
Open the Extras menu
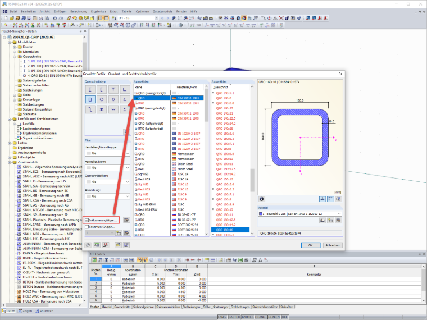coord(114,11)
